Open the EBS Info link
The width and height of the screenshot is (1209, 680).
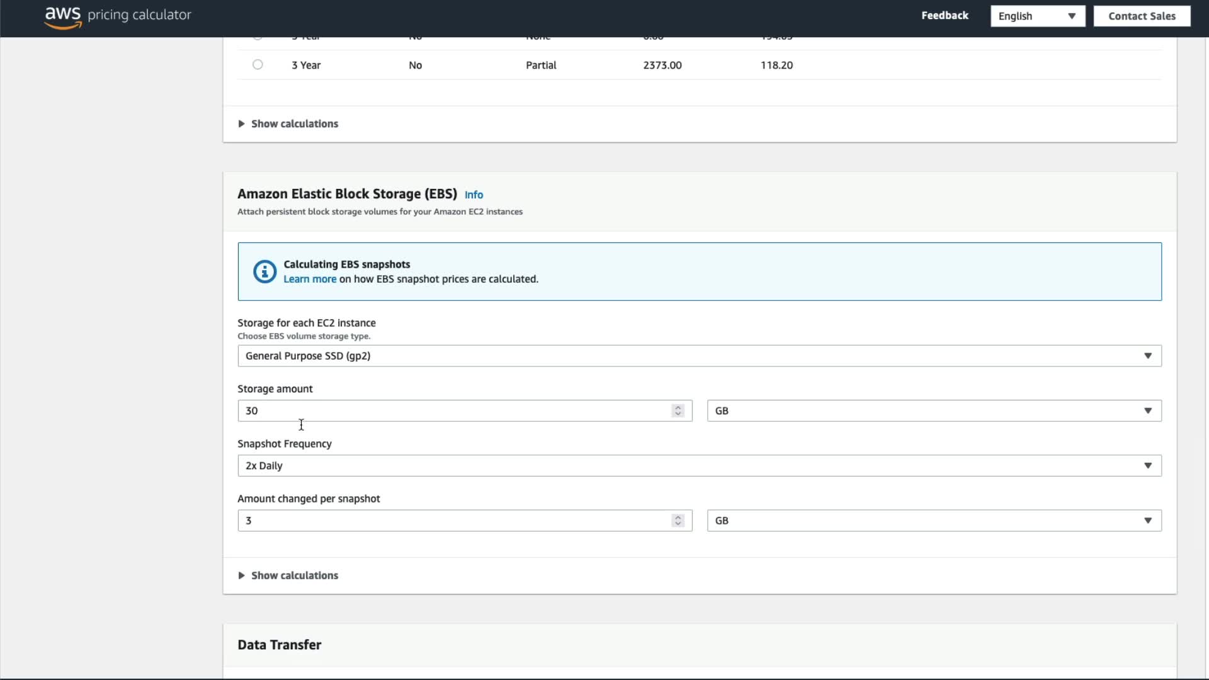[x=474, y=195]
